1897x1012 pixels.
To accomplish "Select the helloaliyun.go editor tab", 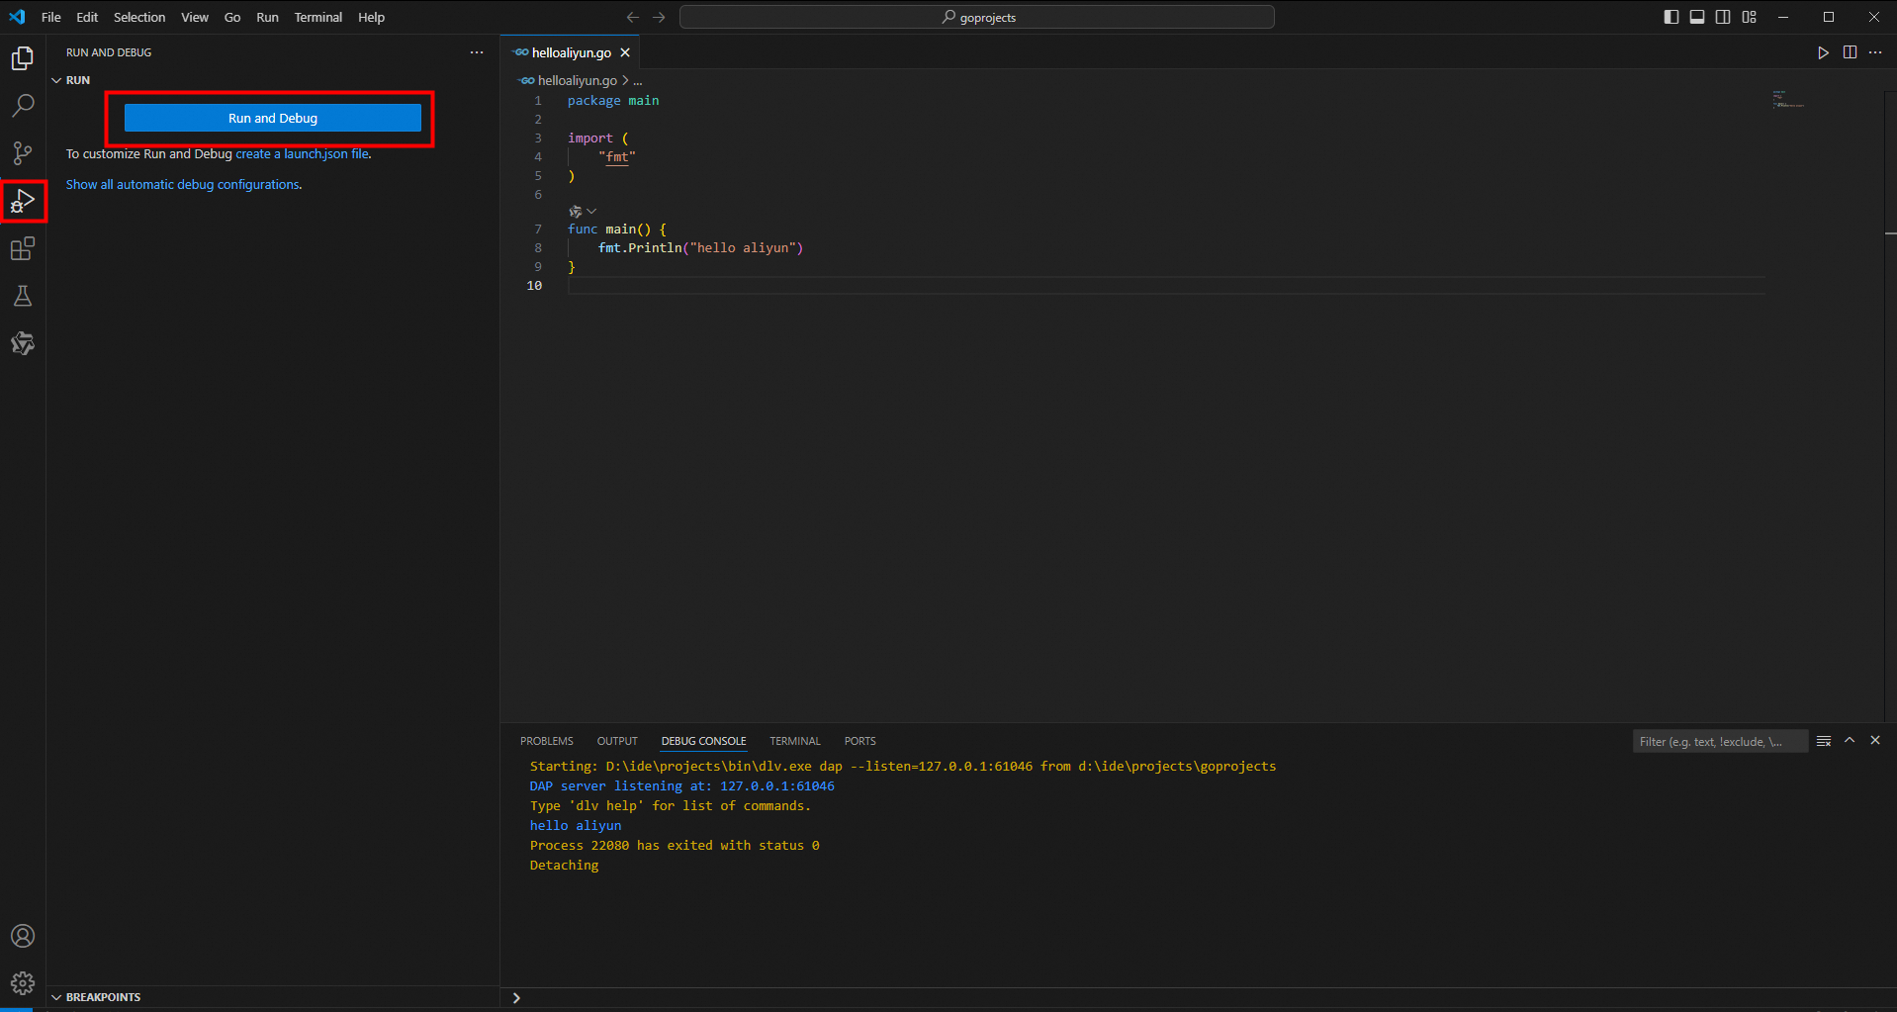I will (x=571, y=52).
